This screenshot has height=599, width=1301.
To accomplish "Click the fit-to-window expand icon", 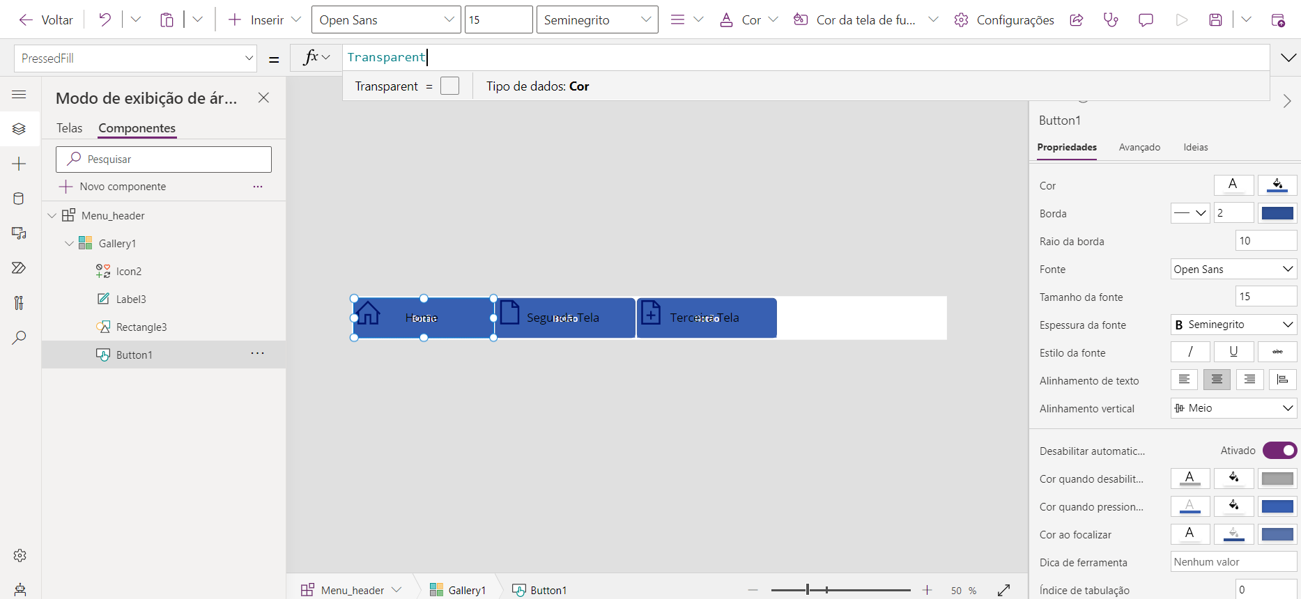I will pos(1003,590).
